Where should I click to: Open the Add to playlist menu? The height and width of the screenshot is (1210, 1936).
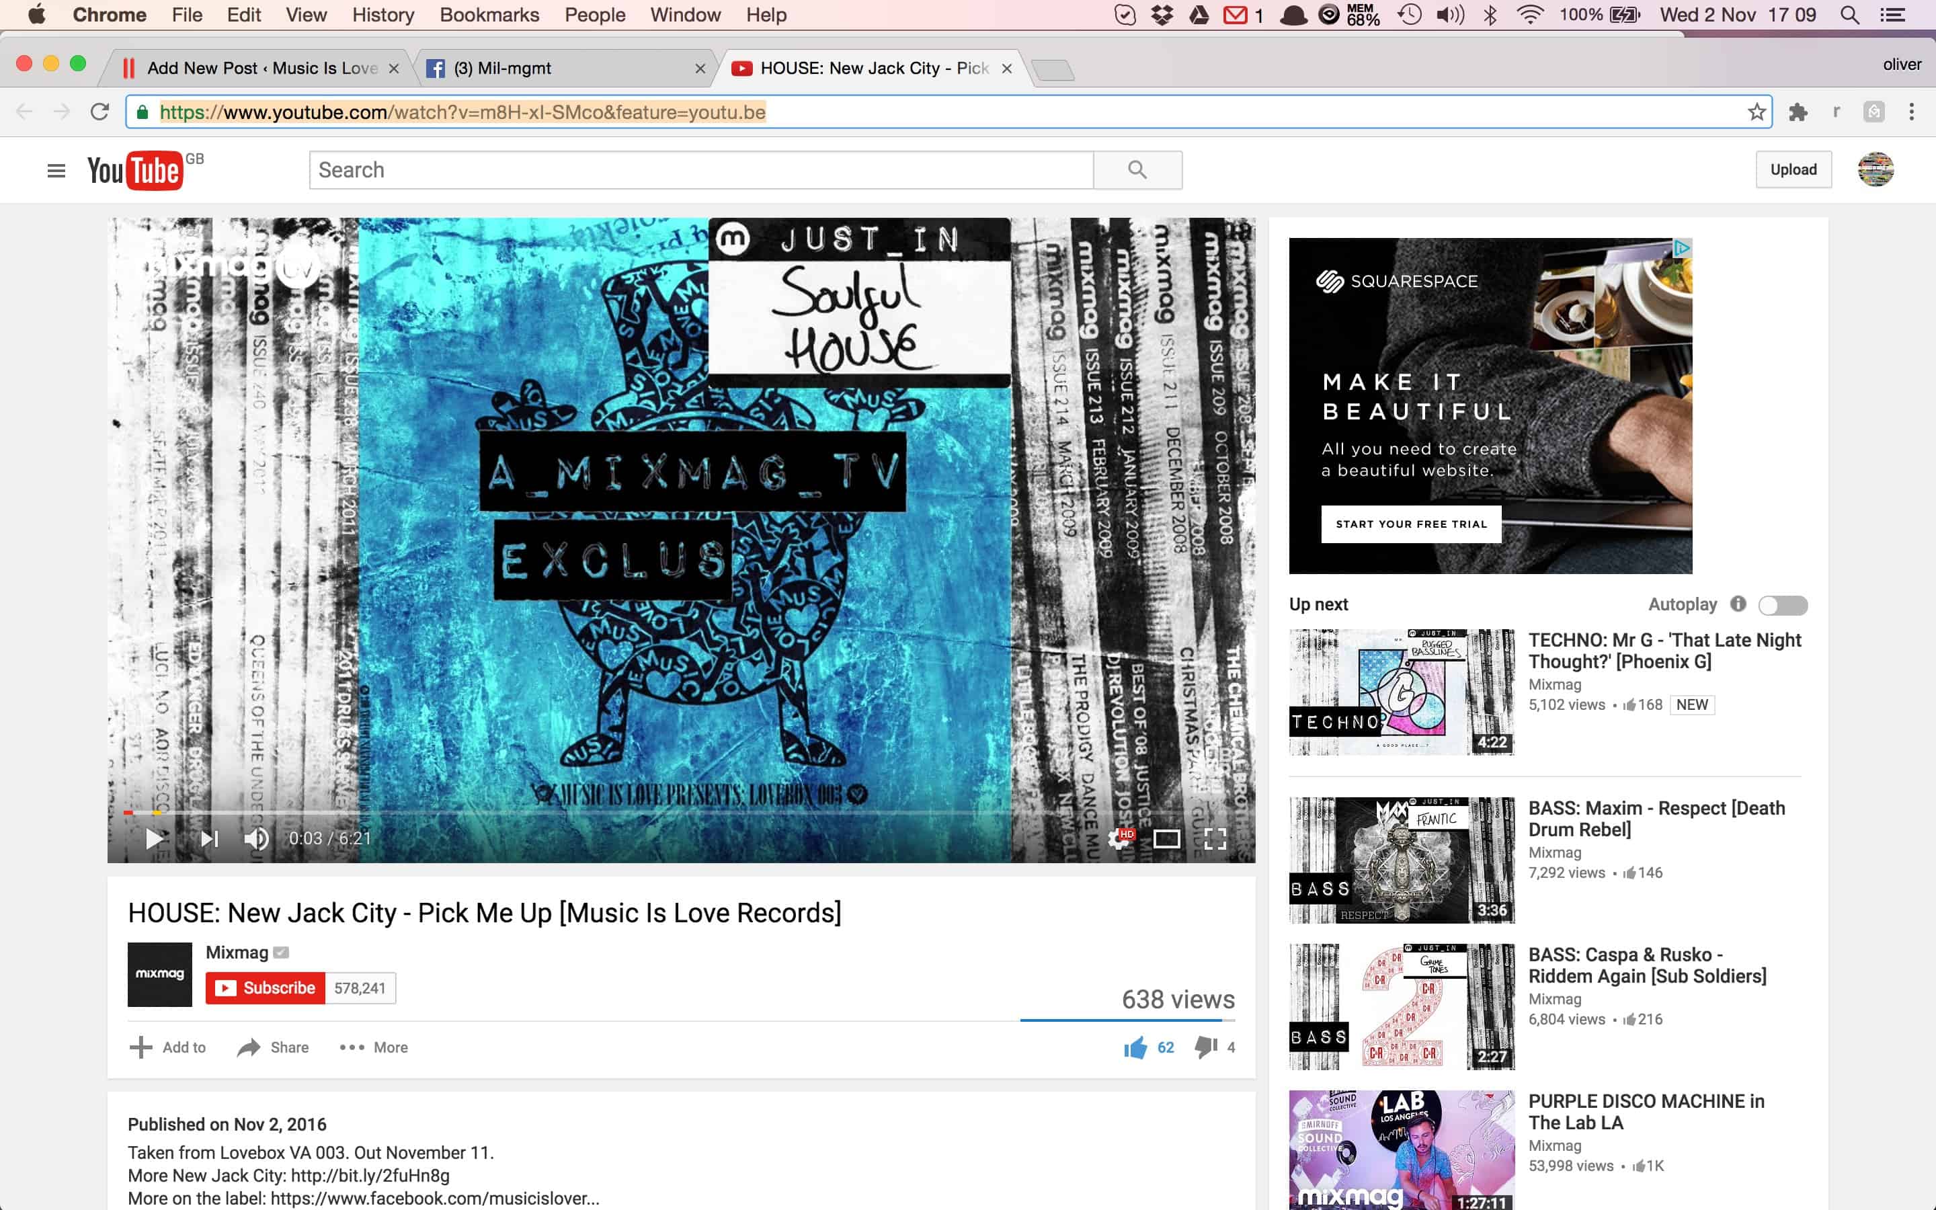167,1047
